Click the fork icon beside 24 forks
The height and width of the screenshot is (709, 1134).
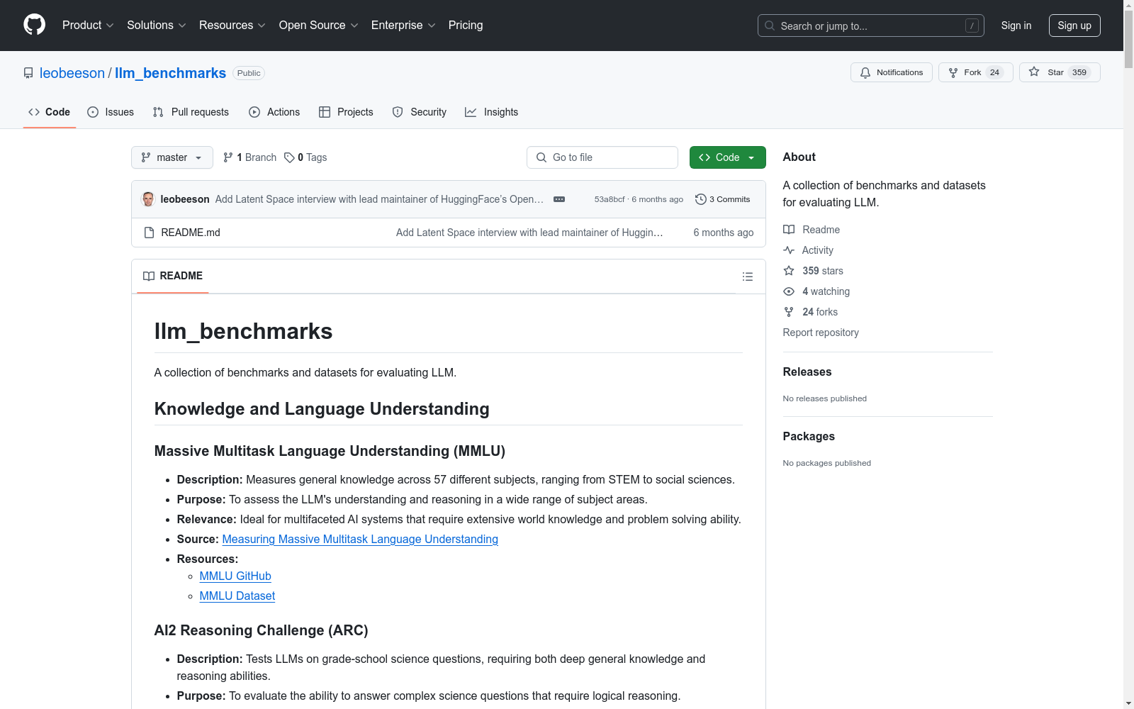tap(789, 312)
